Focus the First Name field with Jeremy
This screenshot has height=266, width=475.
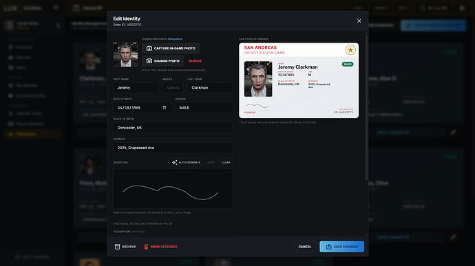pos(136,88)
